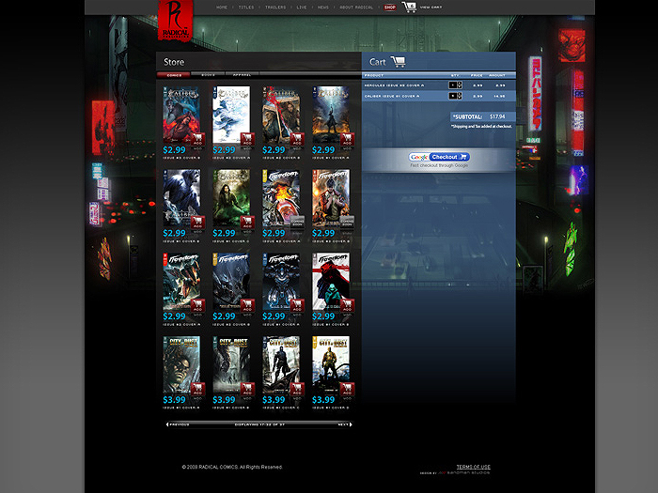Switch to the Books store tab
The height and width of the screenshot is (493, 658).
point(208,75)
